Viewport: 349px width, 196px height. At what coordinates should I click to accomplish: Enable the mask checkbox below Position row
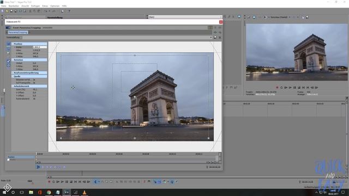tap(9, 160)
